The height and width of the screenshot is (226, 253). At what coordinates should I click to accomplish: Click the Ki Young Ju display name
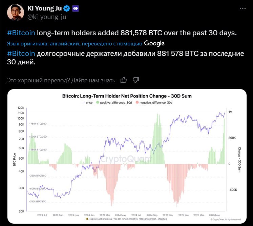point(44,8)
